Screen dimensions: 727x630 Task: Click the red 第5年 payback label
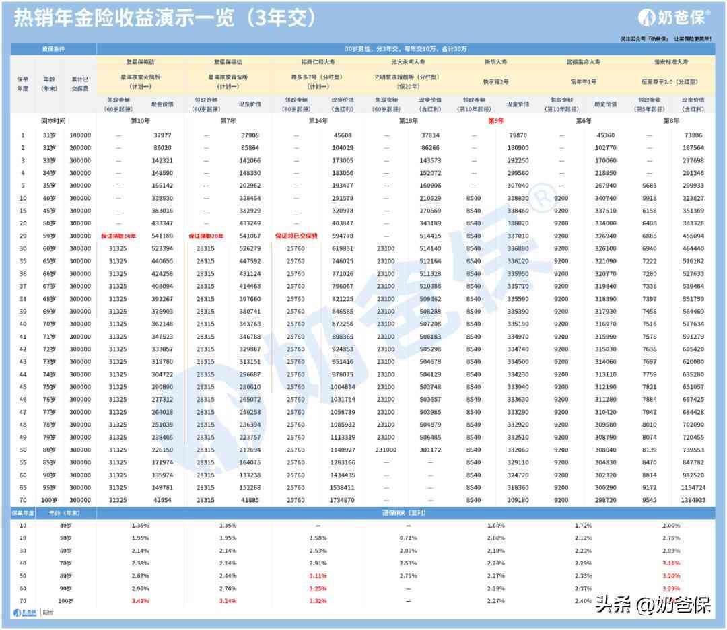coord(495,121)
